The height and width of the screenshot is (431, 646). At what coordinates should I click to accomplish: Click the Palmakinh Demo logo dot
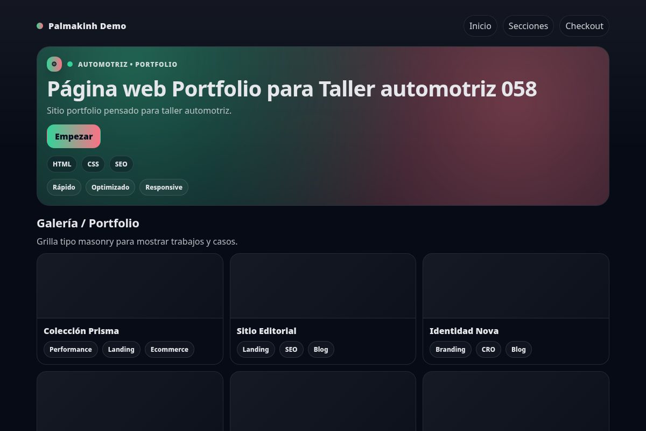coord(40,25)
